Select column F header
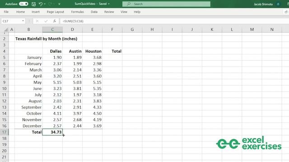The image size is (289, 162). 112,29
